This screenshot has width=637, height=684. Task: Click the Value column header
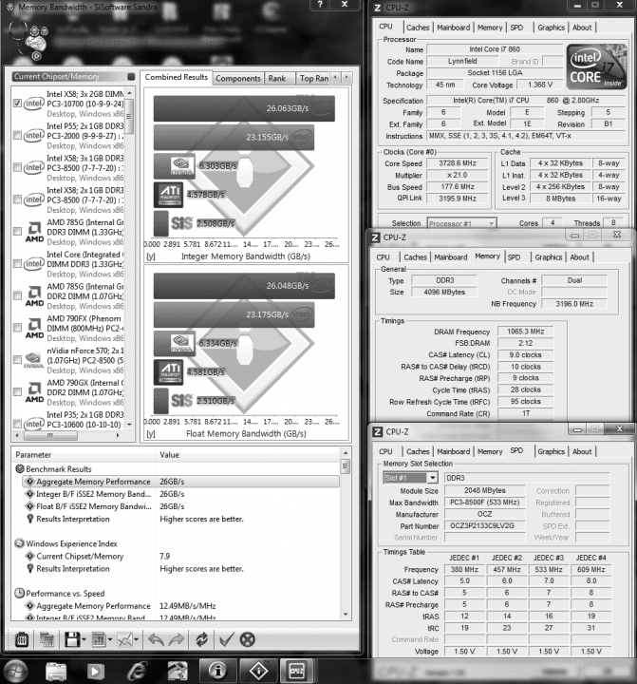(x=248, y=455)
